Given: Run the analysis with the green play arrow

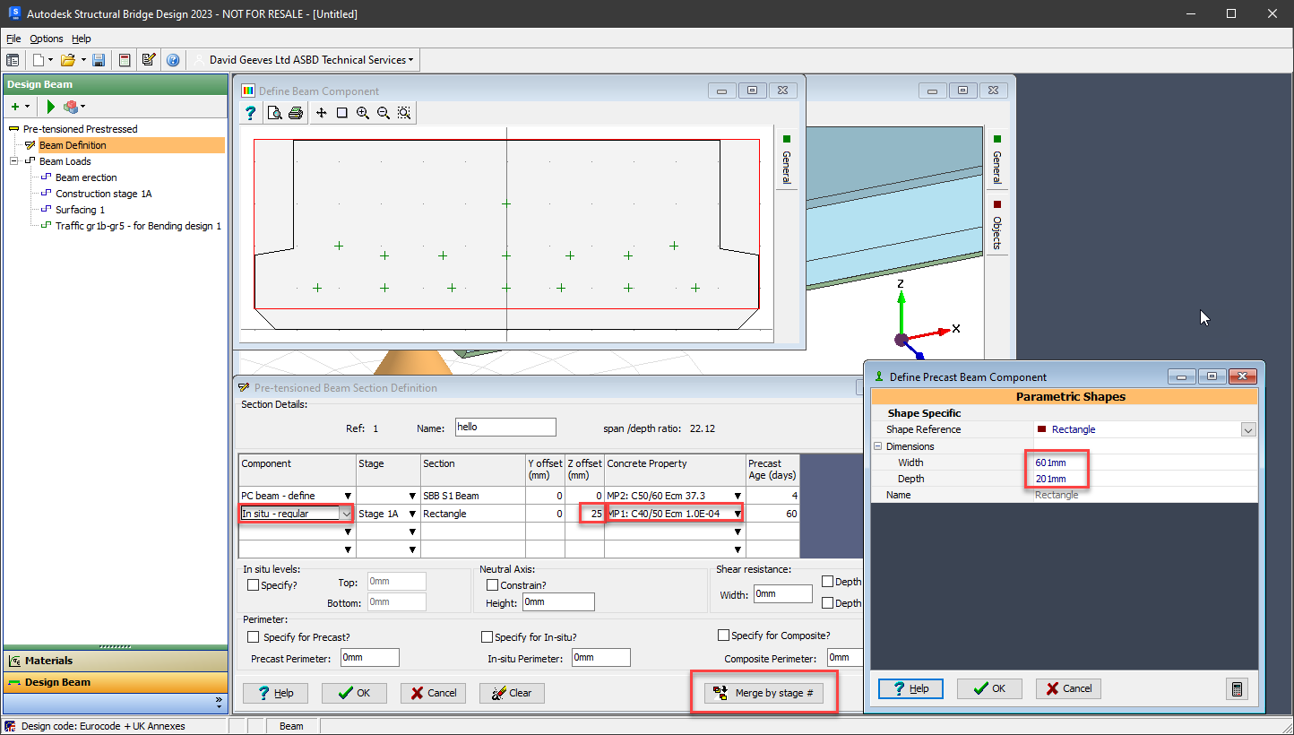Looking at the screenshot, I should [50, 106].
